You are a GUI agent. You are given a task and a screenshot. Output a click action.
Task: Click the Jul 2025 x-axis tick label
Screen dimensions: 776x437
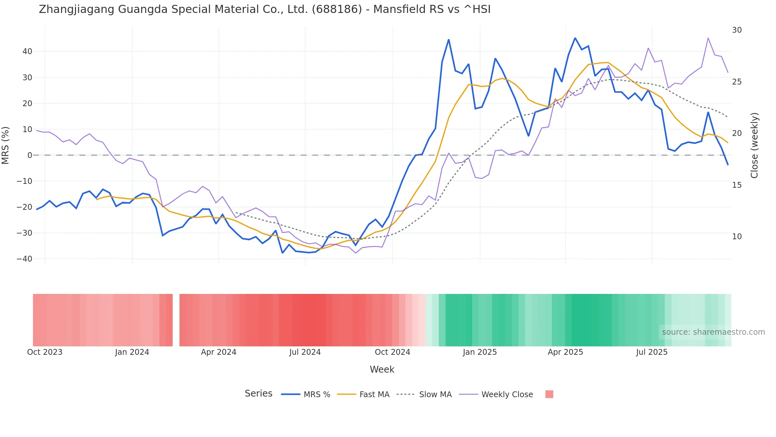(x=652, y=352)
